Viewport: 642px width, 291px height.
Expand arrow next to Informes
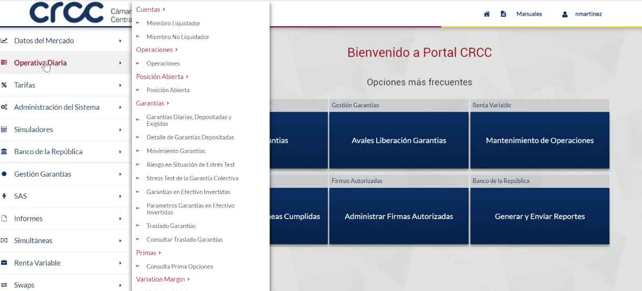click(x=120, y=219)
